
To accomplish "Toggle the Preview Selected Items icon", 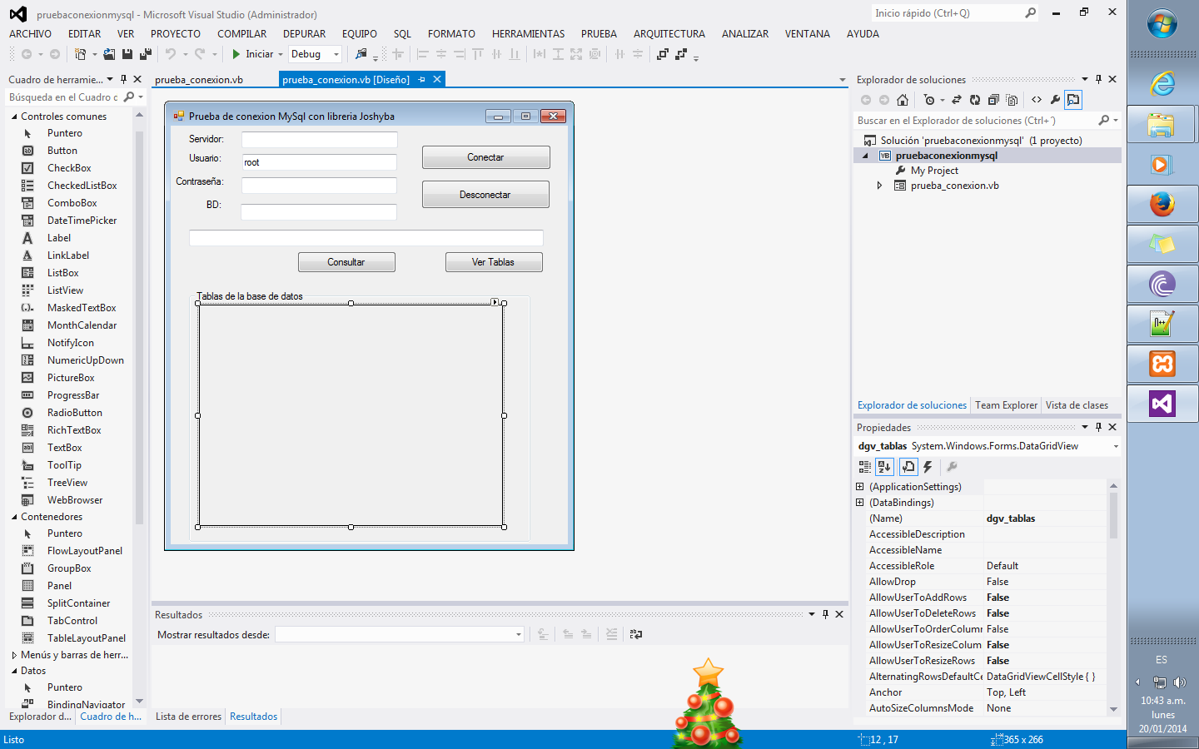I will click(1073, 100).
